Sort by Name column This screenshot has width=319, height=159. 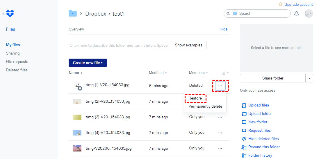tap(76, 73)
